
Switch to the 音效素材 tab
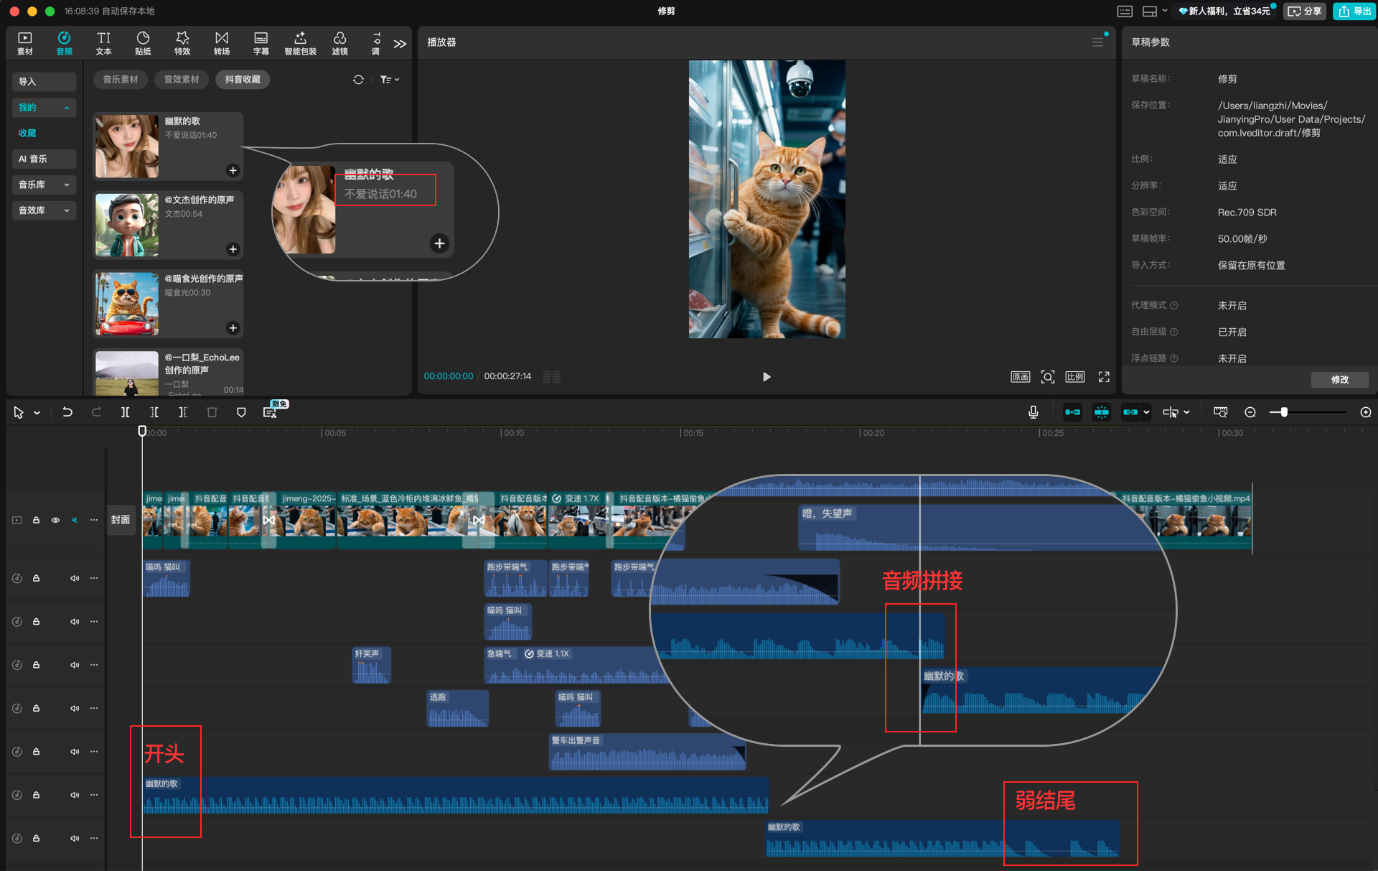182,80
